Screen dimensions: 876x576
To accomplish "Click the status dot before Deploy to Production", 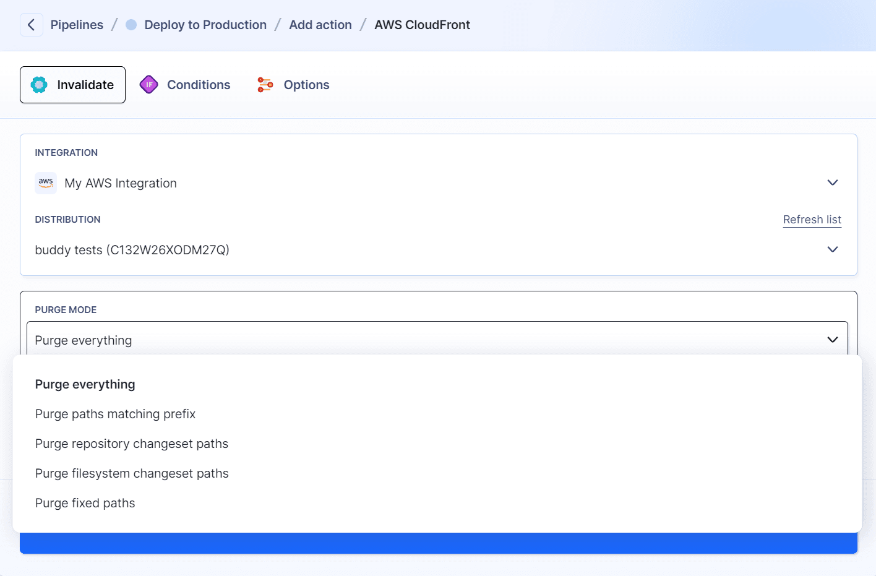I will point(129,24).
